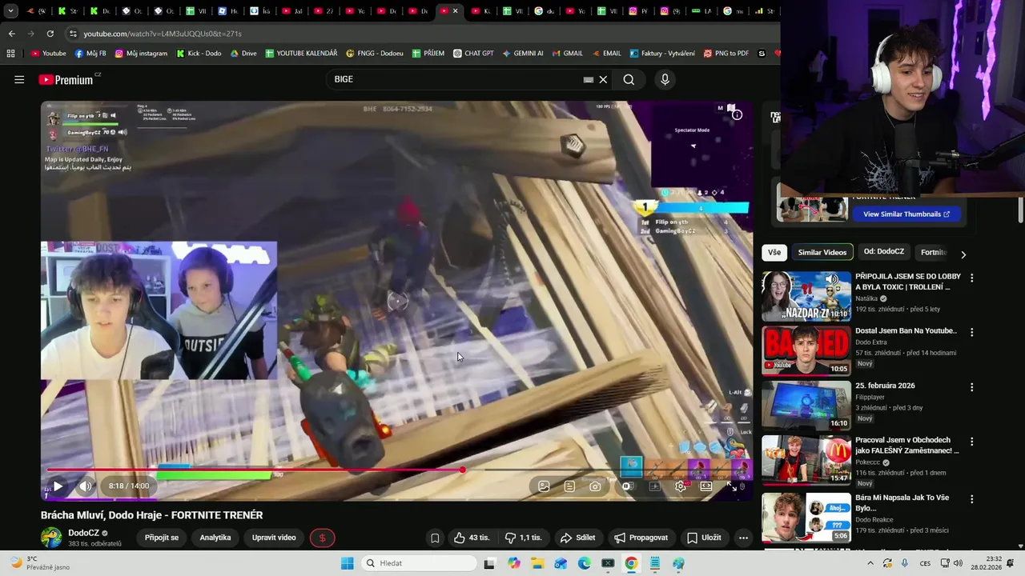Dislike the video with 1,1 tis.
1025x576 pixels.
523,538
